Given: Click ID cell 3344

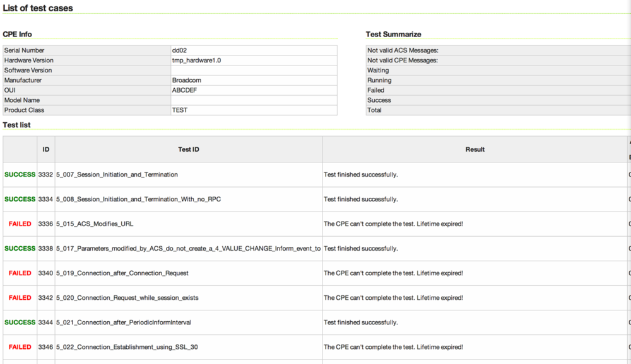Looking at the screenshot, I should click(x=45, y=322).
